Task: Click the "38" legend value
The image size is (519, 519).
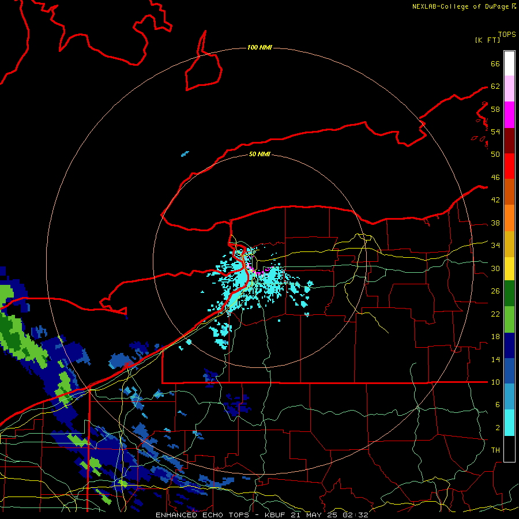Action: pos(495,223)
